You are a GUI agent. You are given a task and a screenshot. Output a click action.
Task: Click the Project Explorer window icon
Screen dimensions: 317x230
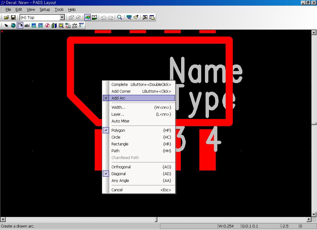(152, 17)
